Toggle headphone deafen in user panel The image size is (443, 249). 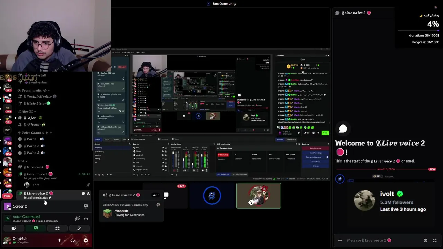click(x=72, y=240)
